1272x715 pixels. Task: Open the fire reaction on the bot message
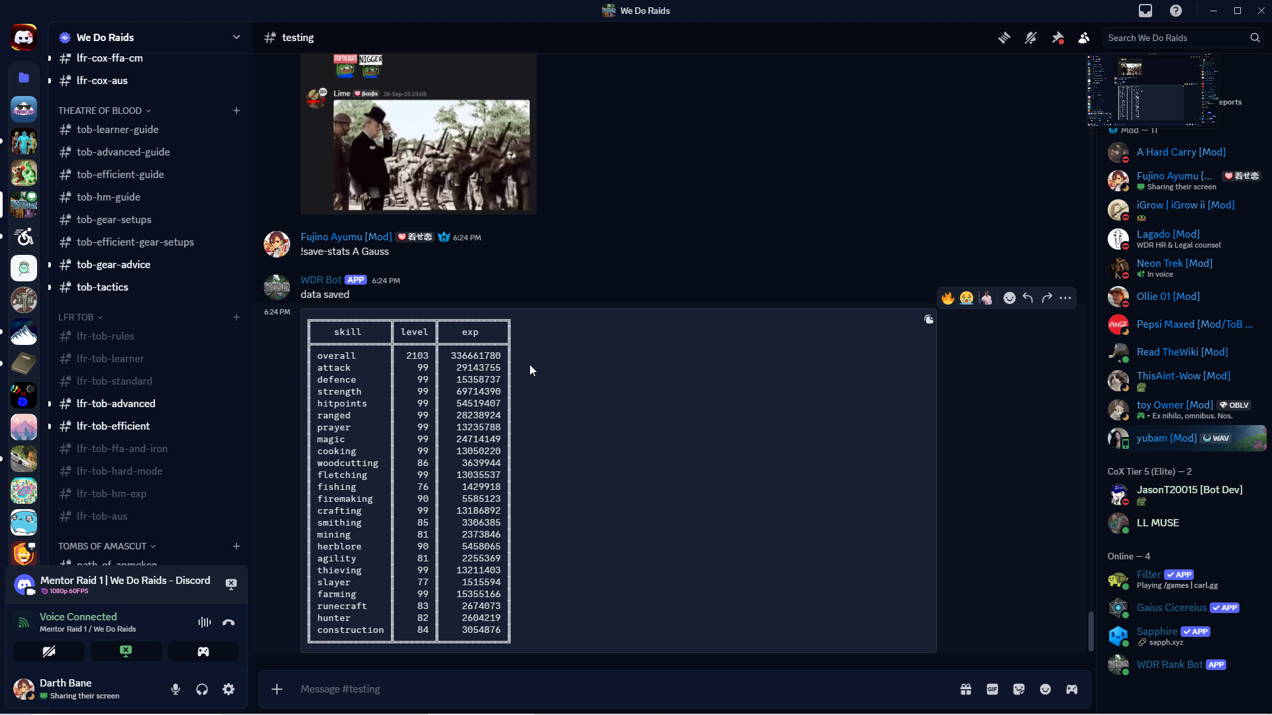[948, 298]
